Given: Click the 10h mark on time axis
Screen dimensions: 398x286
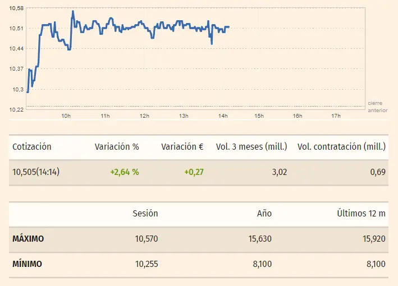Looking at the screenshot, I should coord(66,116).
